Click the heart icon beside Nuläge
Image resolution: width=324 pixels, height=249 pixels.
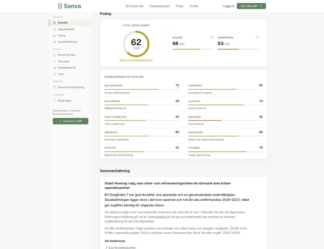212,38
